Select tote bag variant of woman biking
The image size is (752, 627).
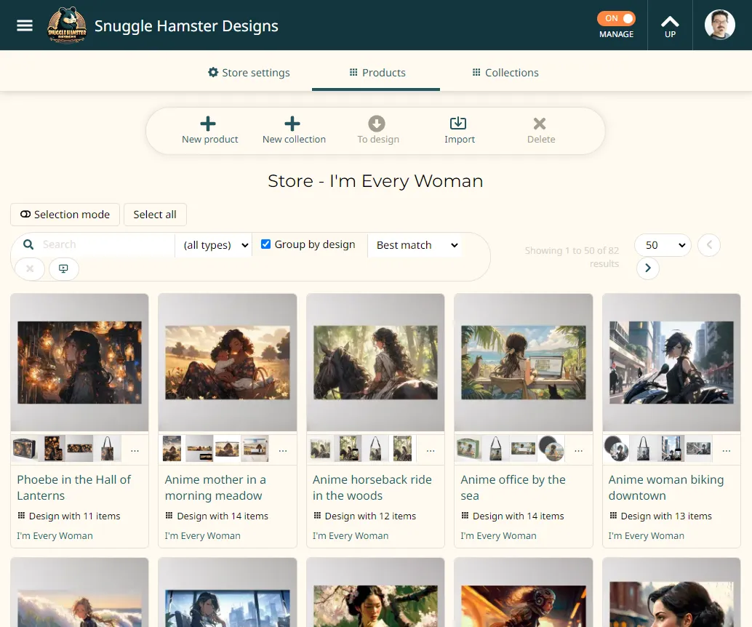coord(644,449)
